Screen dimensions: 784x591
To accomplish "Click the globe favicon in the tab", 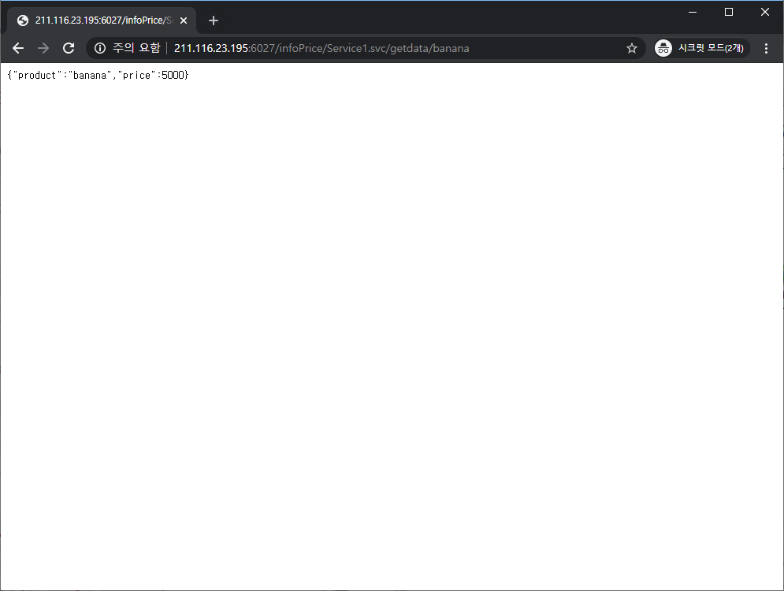I will pos(23,20).
